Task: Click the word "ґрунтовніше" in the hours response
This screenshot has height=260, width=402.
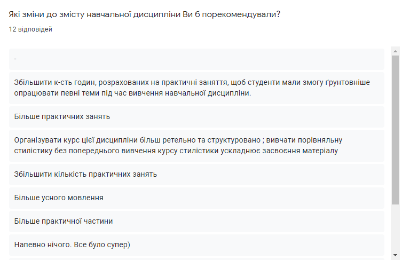Action: pyautogui.click(x=348, y=82)
